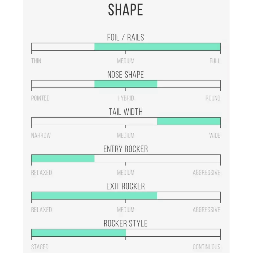Click the MEDIUM label under Tail Width
This screenshot has width=253, height=253.
tap(126, 135)
